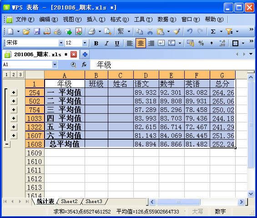Viewport: 257px width, 218px height.
Task: Expand the group at row 254
Action: pos(14,92)
